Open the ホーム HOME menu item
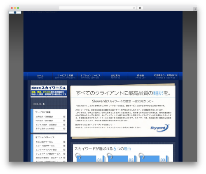 tap(40, 76)
